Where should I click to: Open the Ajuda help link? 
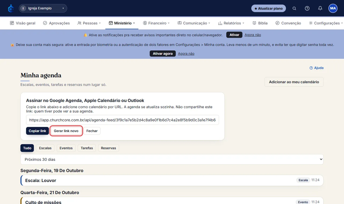point(317,68)
